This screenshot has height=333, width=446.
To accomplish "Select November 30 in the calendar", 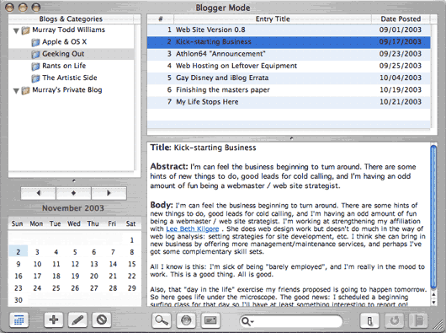I will [x=19, y=300].
